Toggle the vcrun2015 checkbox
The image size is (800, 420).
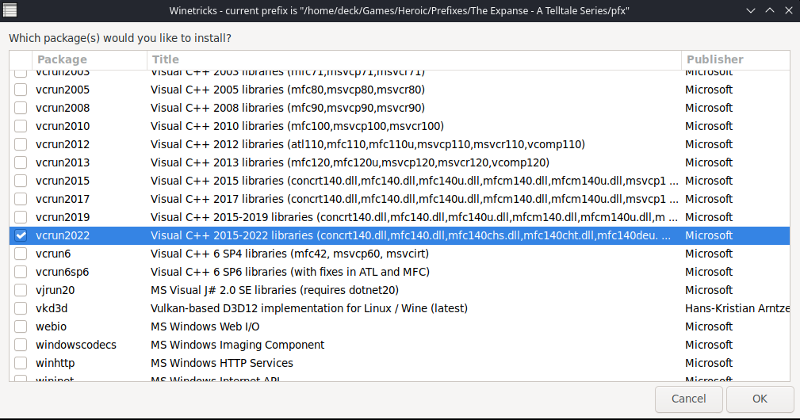click(x=21, y=181)
